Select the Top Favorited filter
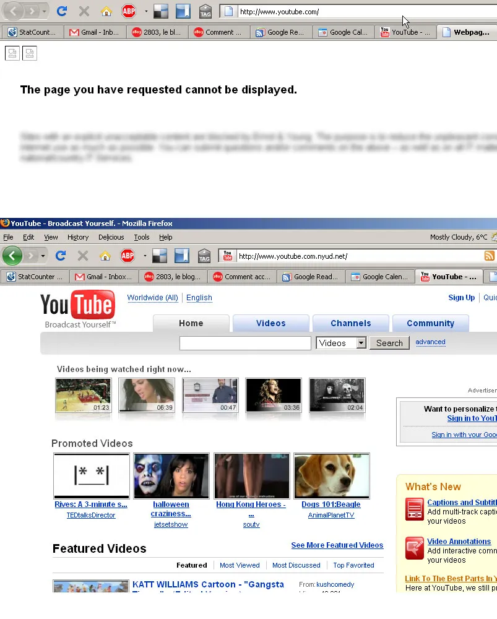This screenshot has height=619, width=497. coord(353,565)
